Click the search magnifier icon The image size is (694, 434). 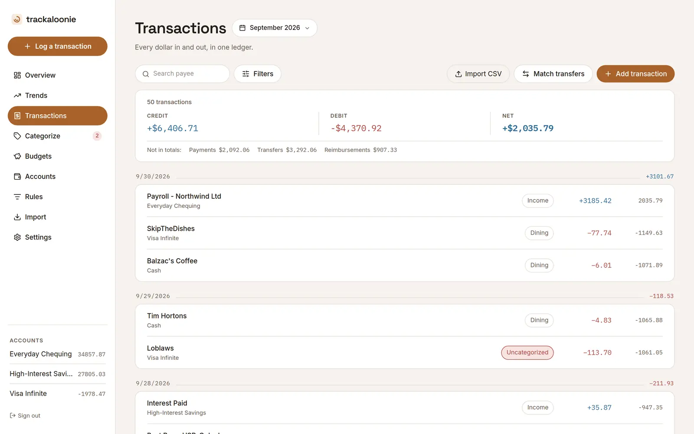[x=146, y=74]
